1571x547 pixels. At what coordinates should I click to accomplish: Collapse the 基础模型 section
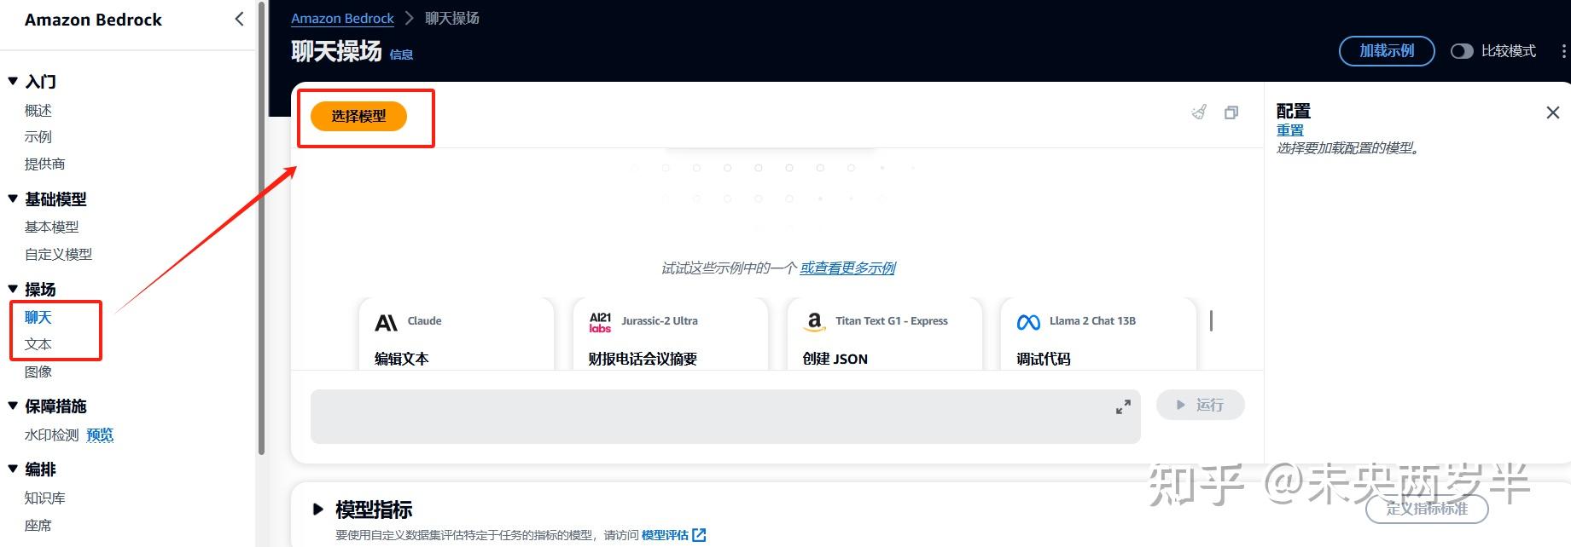tap(13, 199)
